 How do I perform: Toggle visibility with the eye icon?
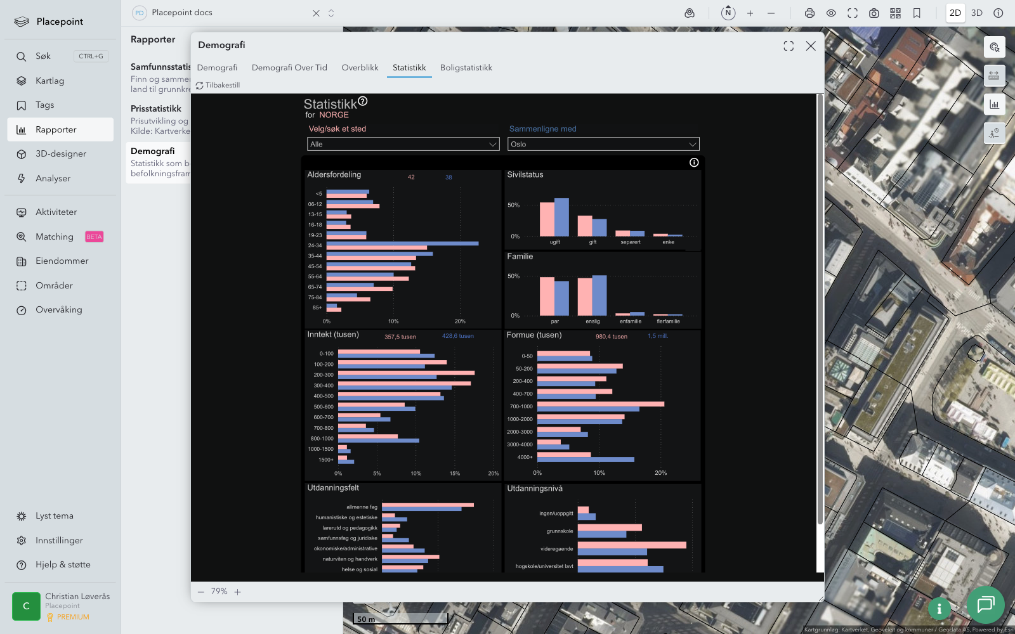pyautogui.click(x=831, y=13)
